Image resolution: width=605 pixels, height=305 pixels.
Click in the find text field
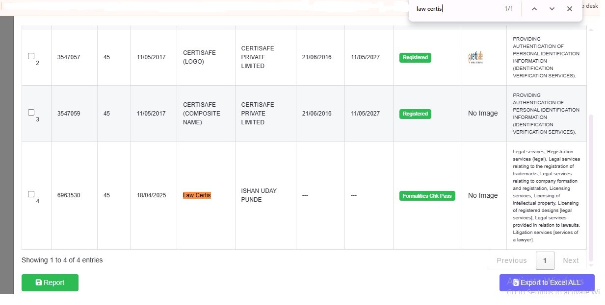click(456, 9)
